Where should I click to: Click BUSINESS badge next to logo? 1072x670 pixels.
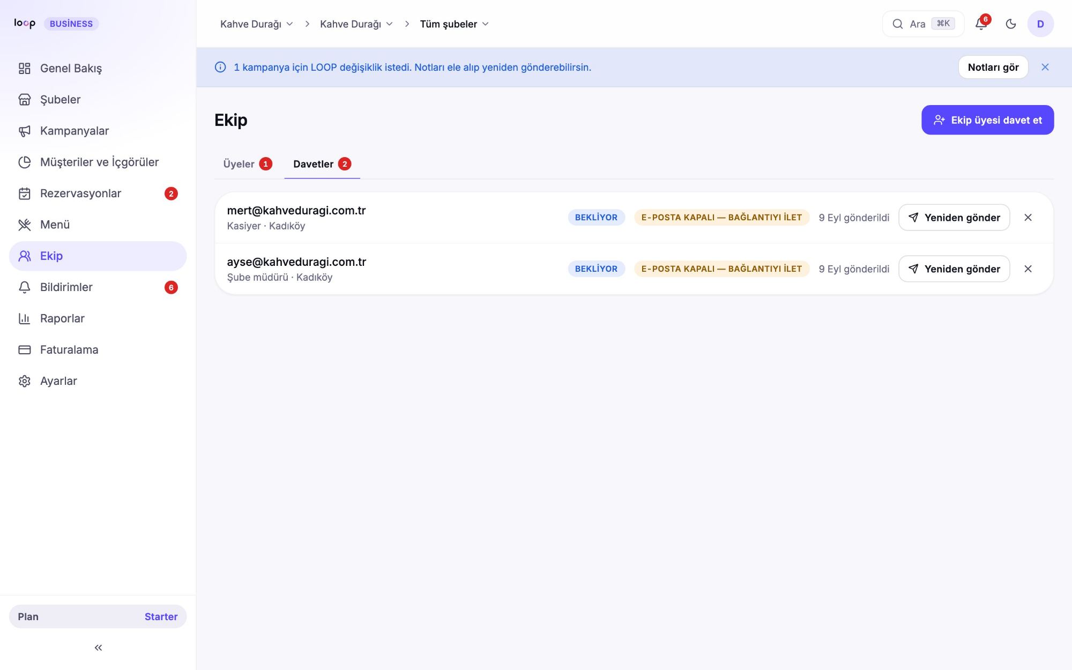pyautogui.click(x=71, y=24)
